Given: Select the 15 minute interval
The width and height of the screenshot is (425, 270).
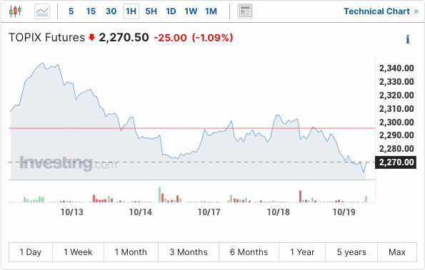Looking at the screenshot, I should point(91,11).
